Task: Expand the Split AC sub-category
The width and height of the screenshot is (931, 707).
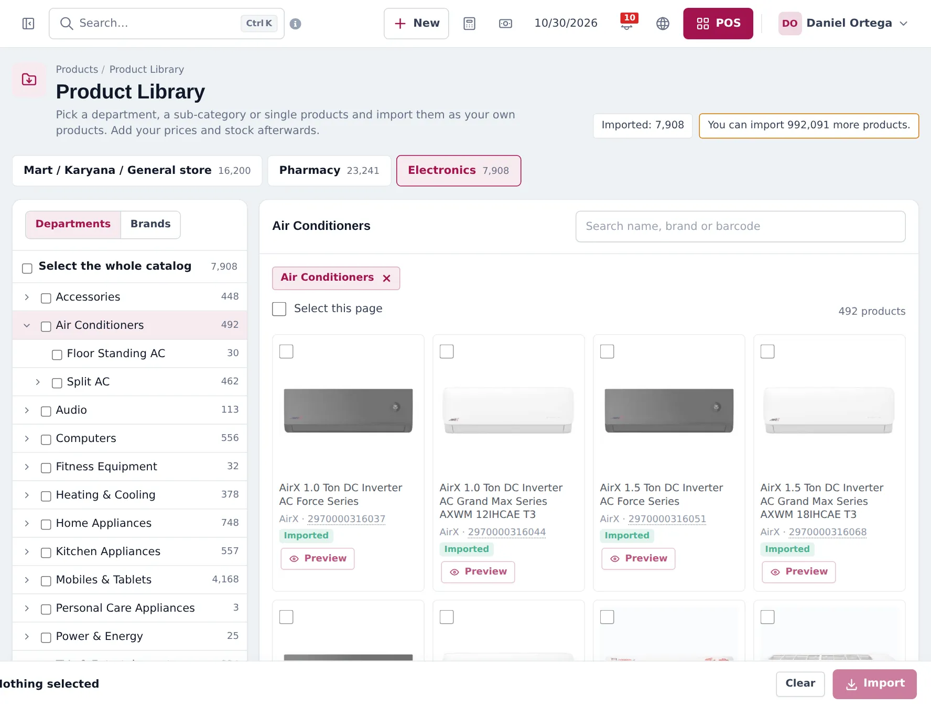Action: point(38,382)
